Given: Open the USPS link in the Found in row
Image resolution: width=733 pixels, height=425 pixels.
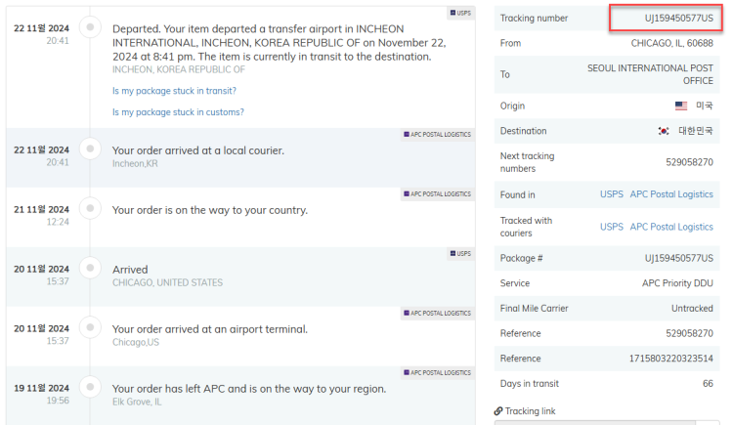Looking at the screenshot, I should click(612, 194).
